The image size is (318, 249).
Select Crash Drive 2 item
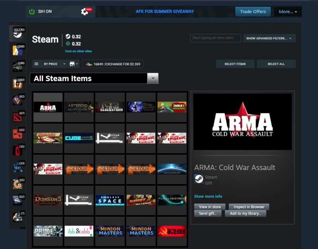48,138
